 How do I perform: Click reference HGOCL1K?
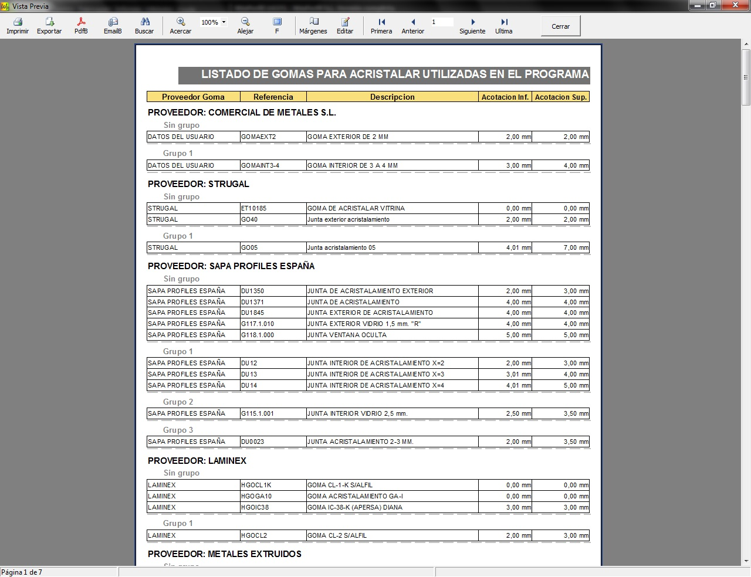(x=256, y=485)
